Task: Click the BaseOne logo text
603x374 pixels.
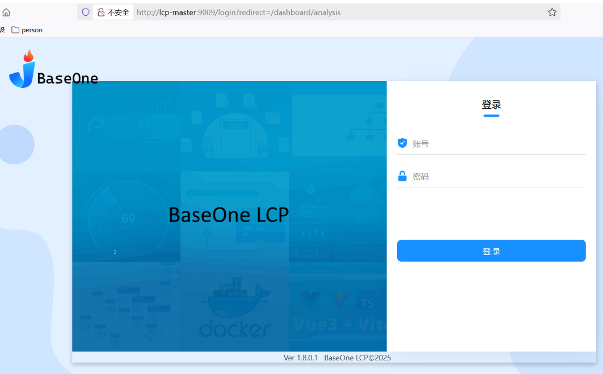Action: [x=68, y=78]
